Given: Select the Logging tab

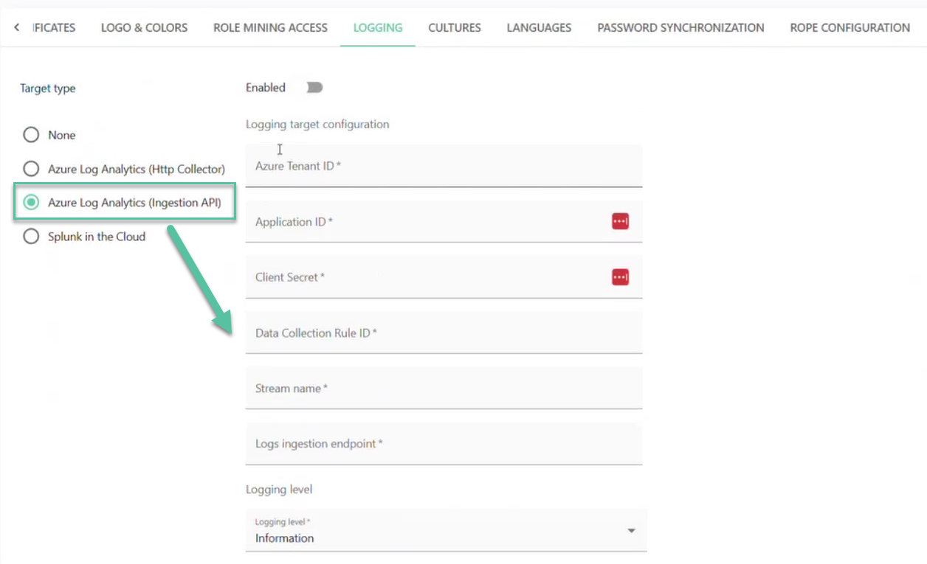Looking at the screenshot, I should coord(378,27).
